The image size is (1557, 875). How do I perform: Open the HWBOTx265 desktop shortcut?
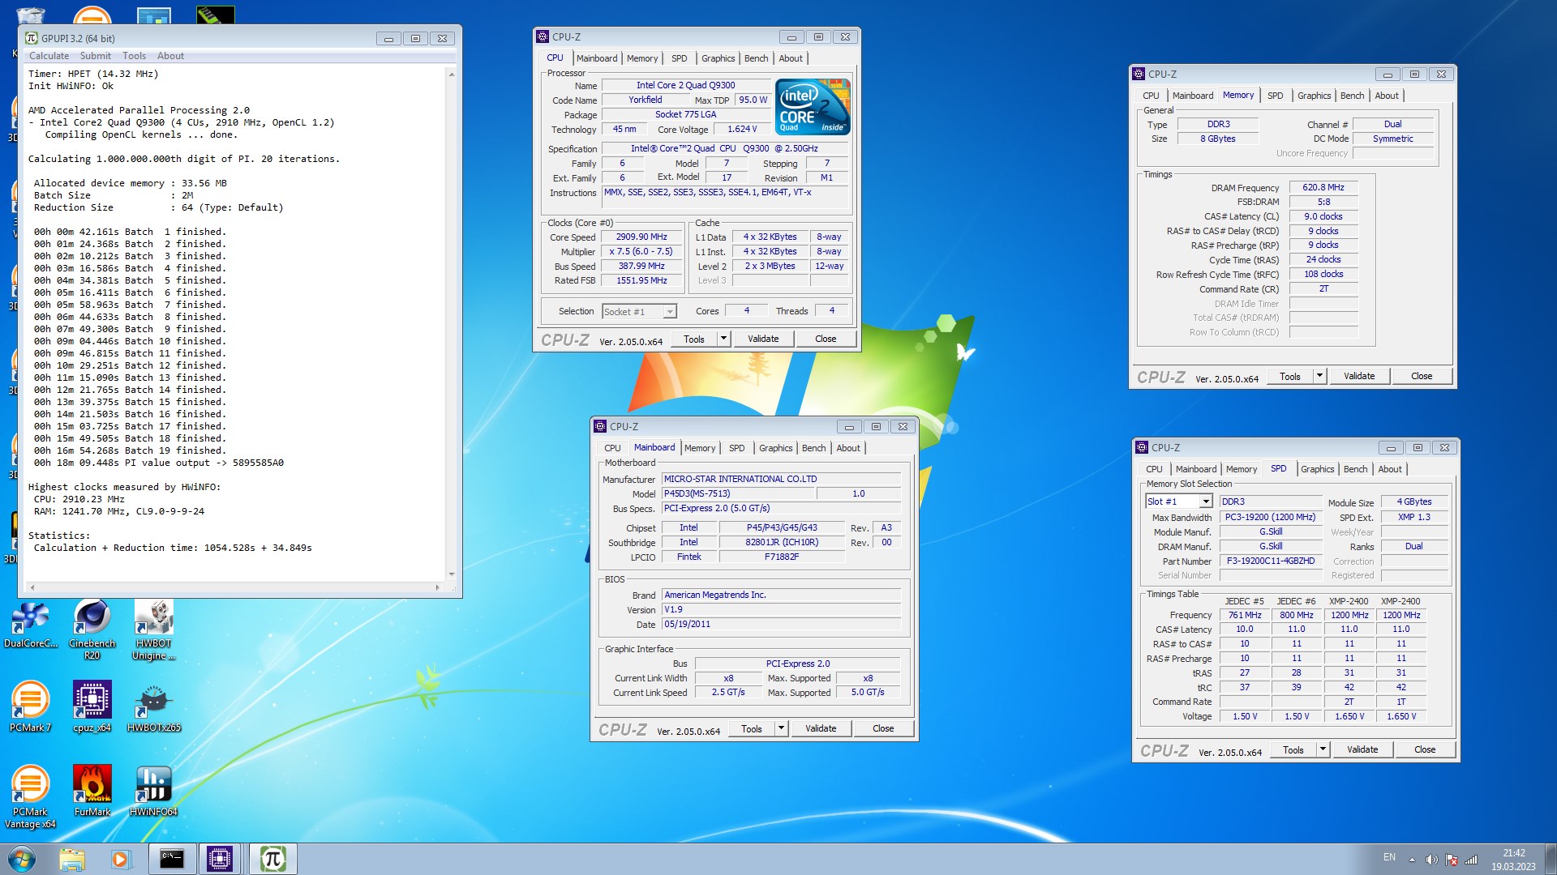(153, 706)
